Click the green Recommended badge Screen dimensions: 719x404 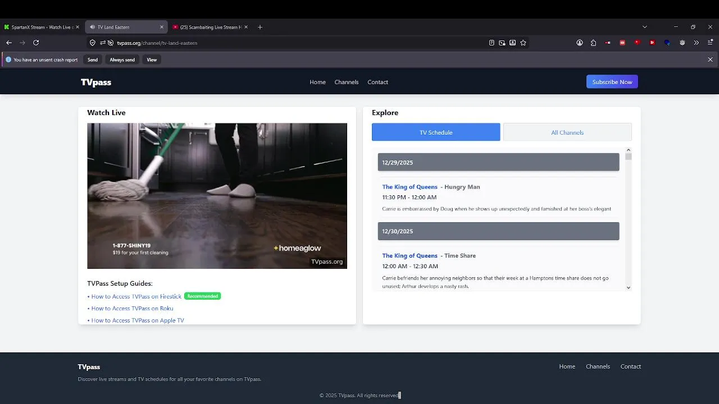pyautogui.click(x=202, y=296)
